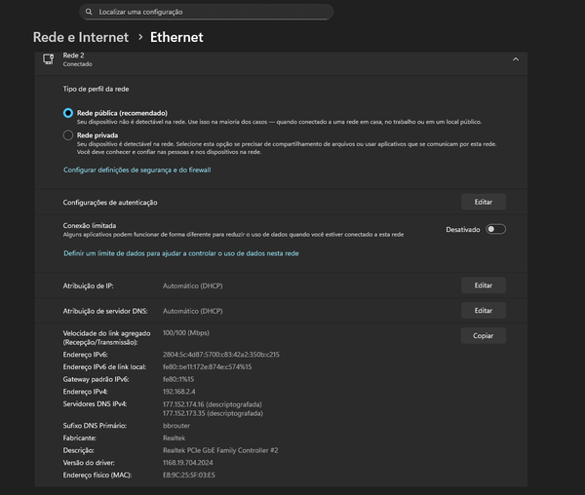Screen dimensions: 585x495
Task: Open firewall and security settings link
Action: pos(136,170)
